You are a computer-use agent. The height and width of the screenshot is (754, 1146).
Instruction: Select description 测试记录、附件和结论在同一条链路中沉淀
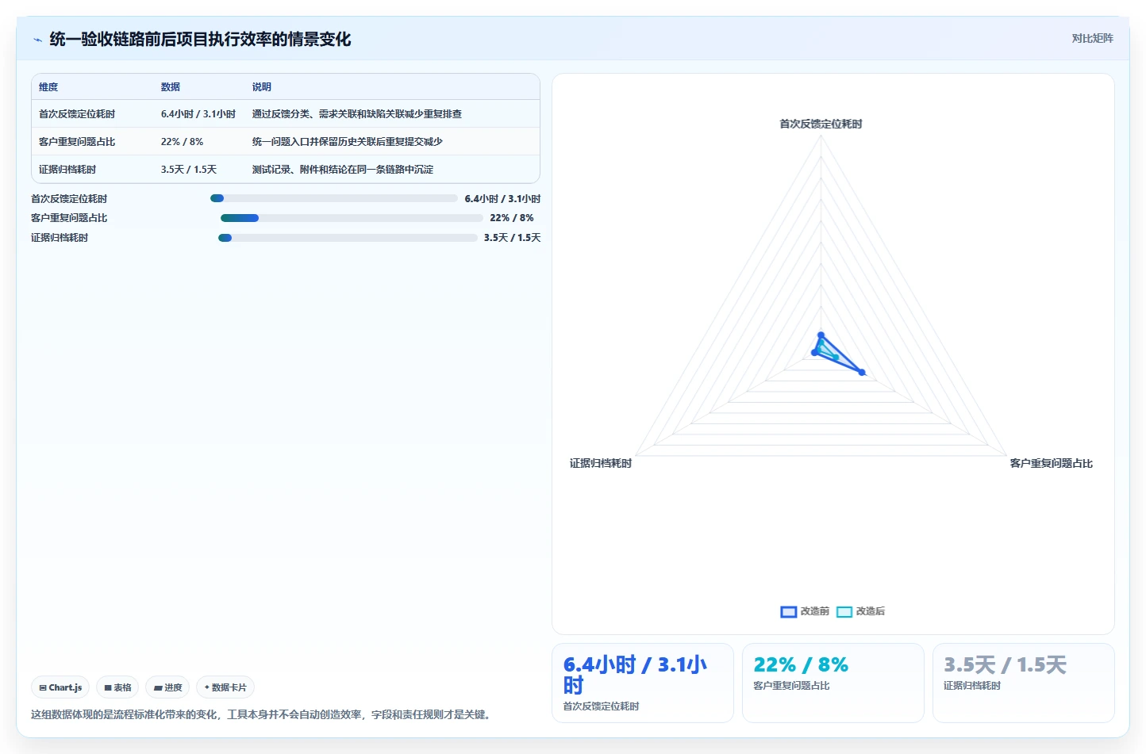343,170
